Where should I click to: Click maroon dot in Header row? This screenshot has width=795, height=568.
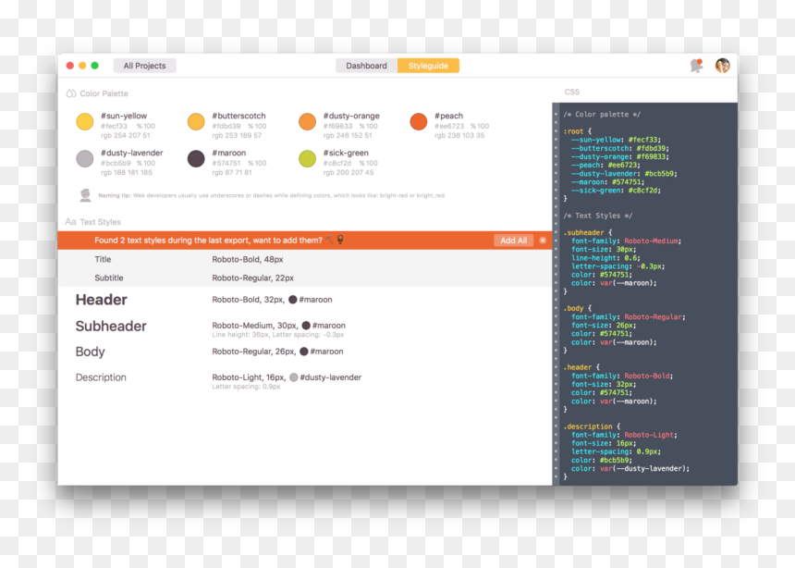(x=292, y=300)
